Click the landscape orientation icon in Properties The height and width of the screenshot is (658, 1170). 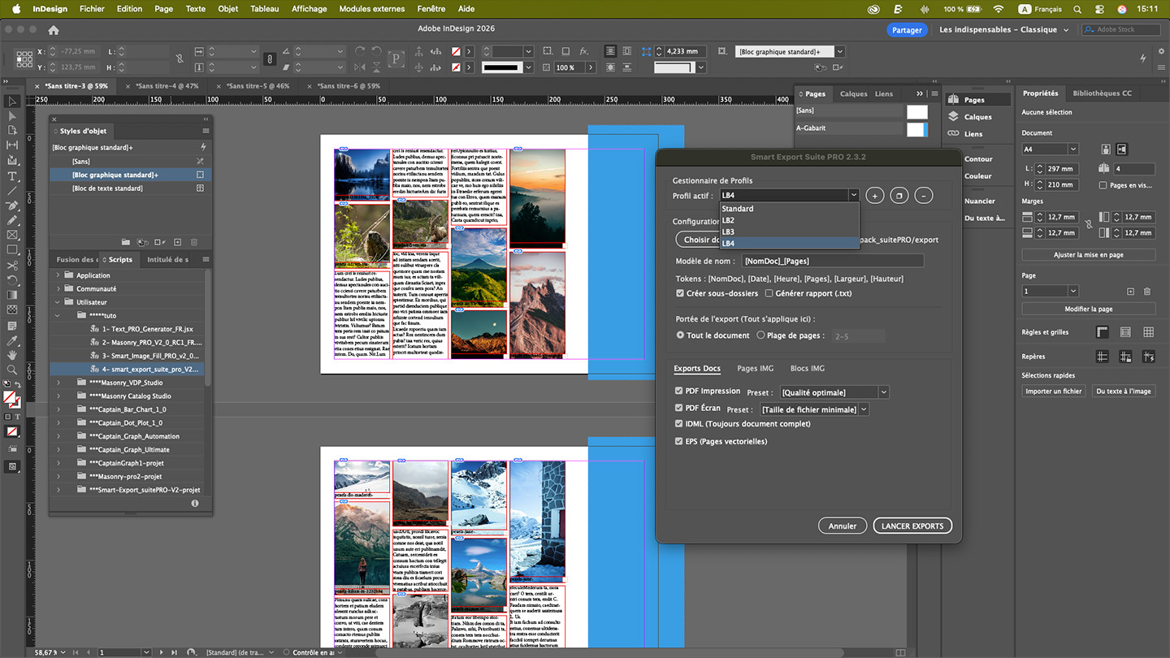1122,149
